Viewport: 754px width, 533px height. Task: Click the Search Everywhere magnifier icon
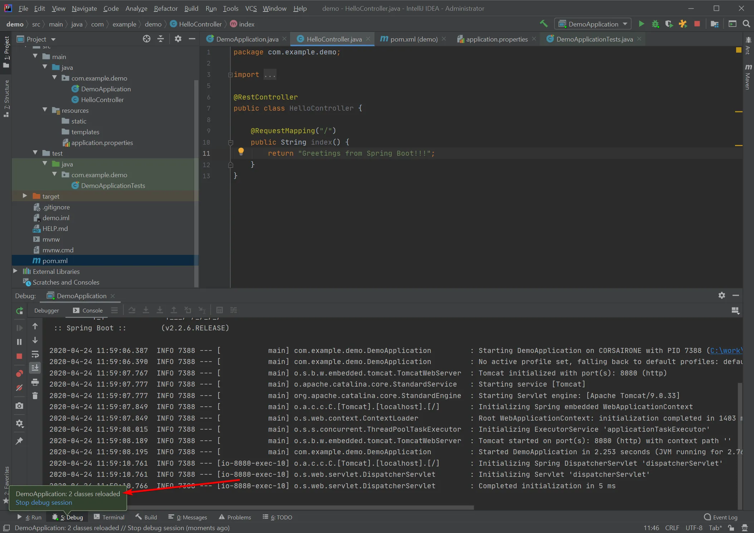pos(746,24)
